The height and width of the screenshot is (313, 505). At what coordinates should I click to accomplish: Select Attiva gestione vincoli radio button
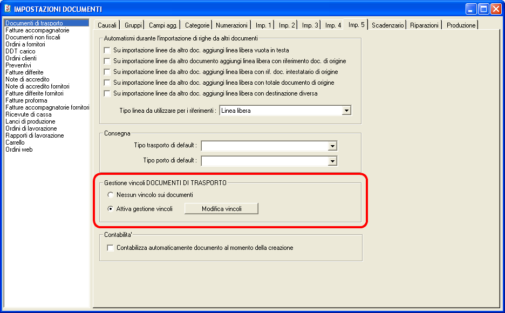pyautogui.click(x=111, y=209)
